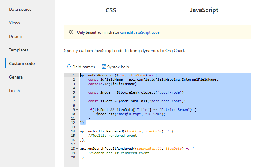This screenshot has height=167, width=258.
Task: Select the JavaScript tab
Action: 204,10
